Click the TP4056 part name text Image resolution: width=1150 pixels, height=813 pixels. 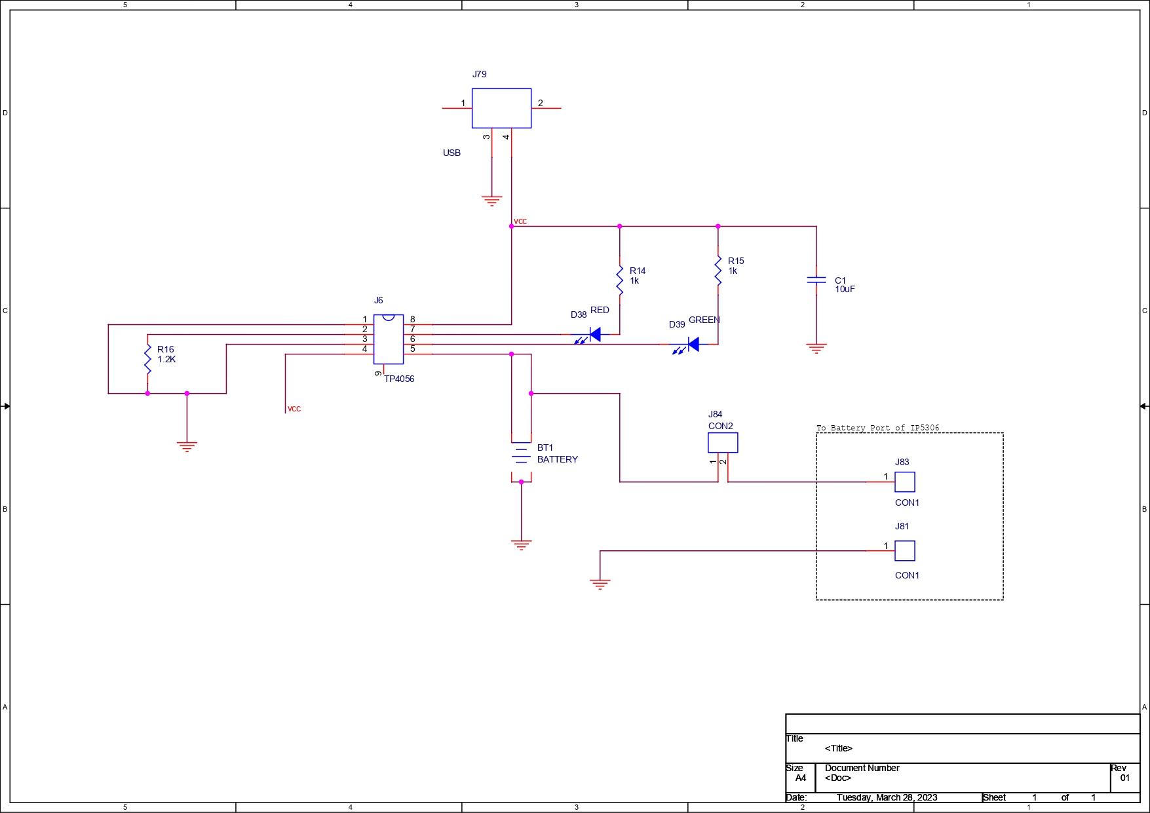click(399, 379)
